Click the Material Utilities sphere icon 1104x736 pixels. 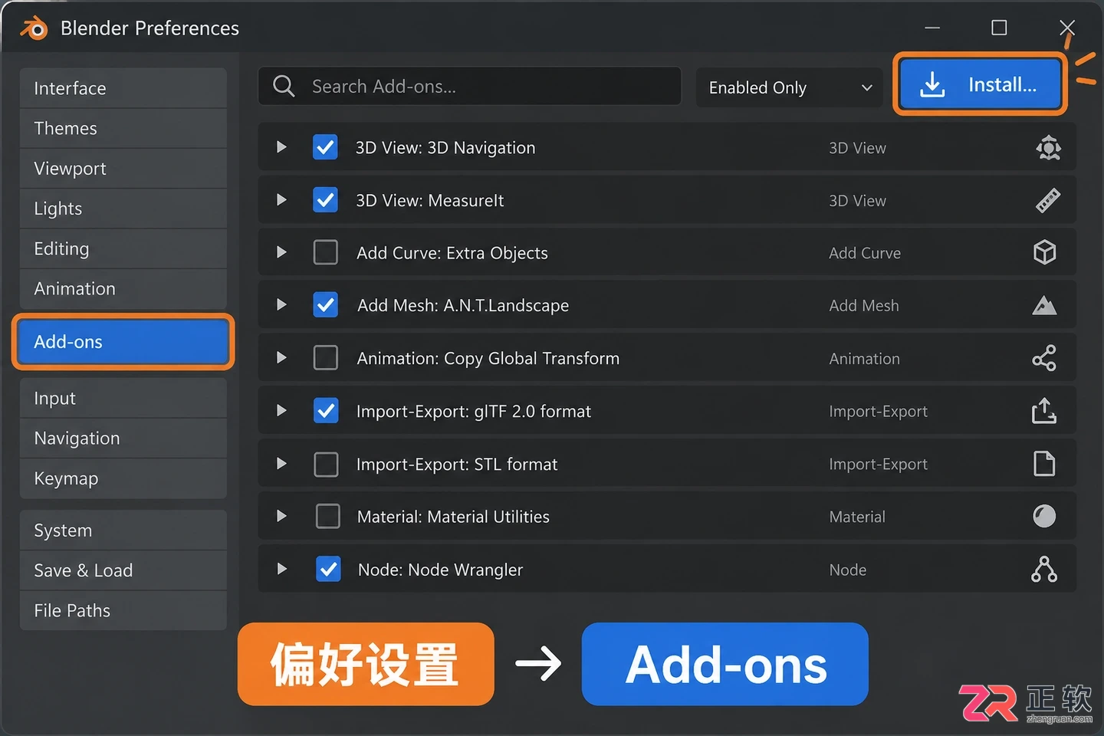(1044, 516)
